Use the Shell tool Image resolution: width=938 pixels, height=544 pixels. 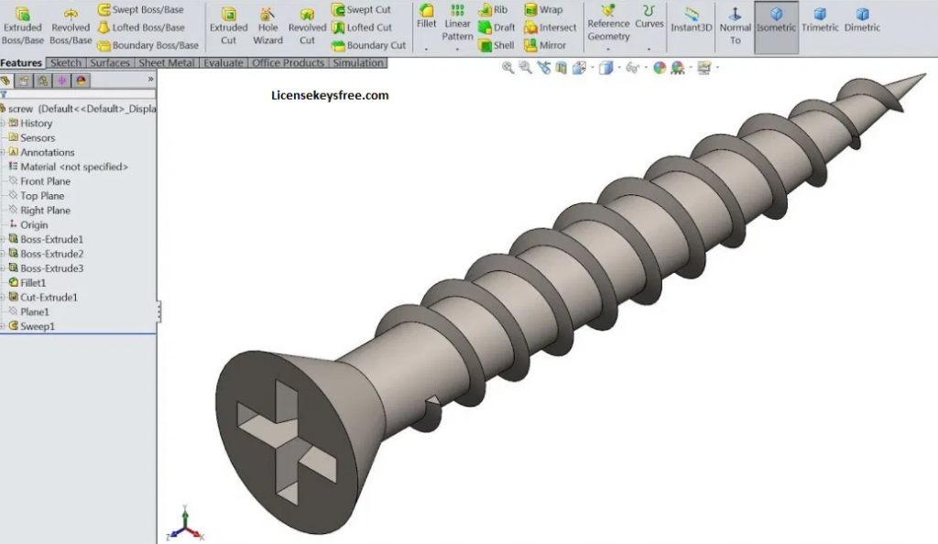496,45
